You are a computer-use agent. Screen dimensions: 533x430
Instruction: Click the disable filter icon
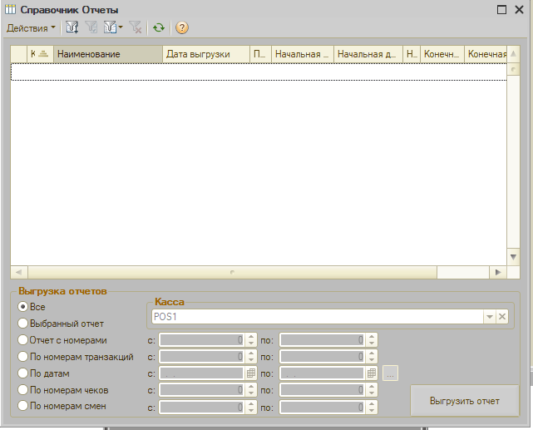(x=136, y=27)
